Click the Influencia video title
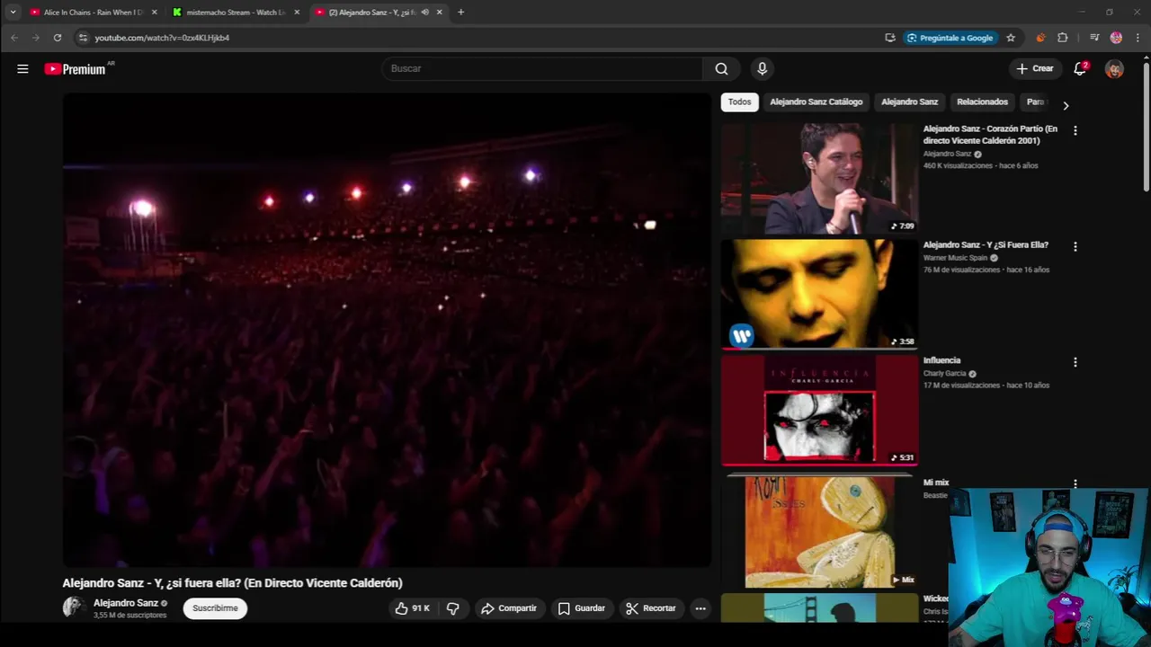The image size is (1151, 647). click(941, 360)
